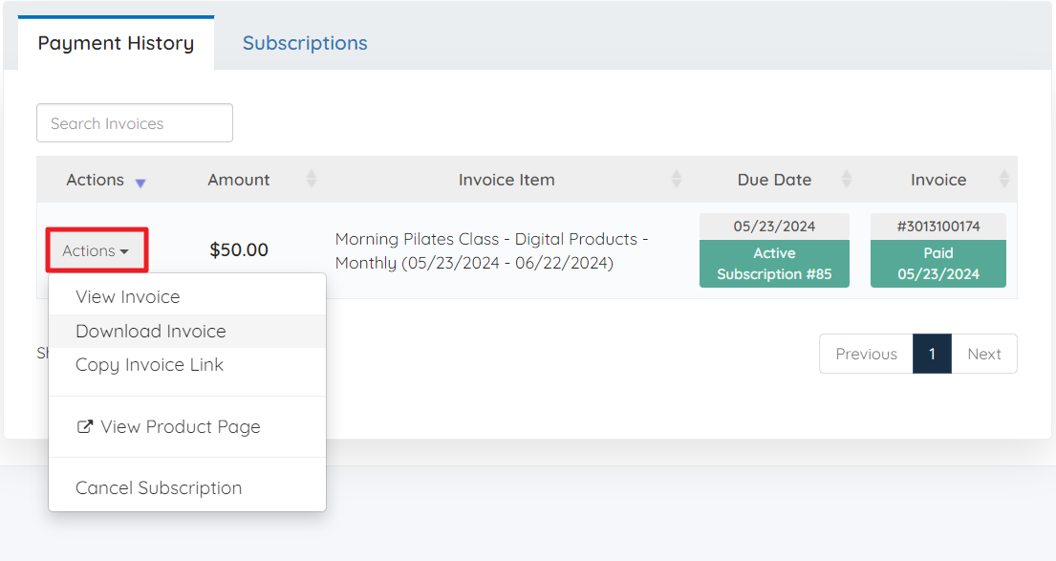Sort by the Invoice column arrows

coord(1003,180)
